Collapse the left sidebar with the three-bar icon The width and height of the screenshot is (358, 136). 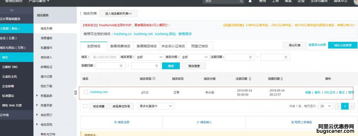(x=12, y=10)
